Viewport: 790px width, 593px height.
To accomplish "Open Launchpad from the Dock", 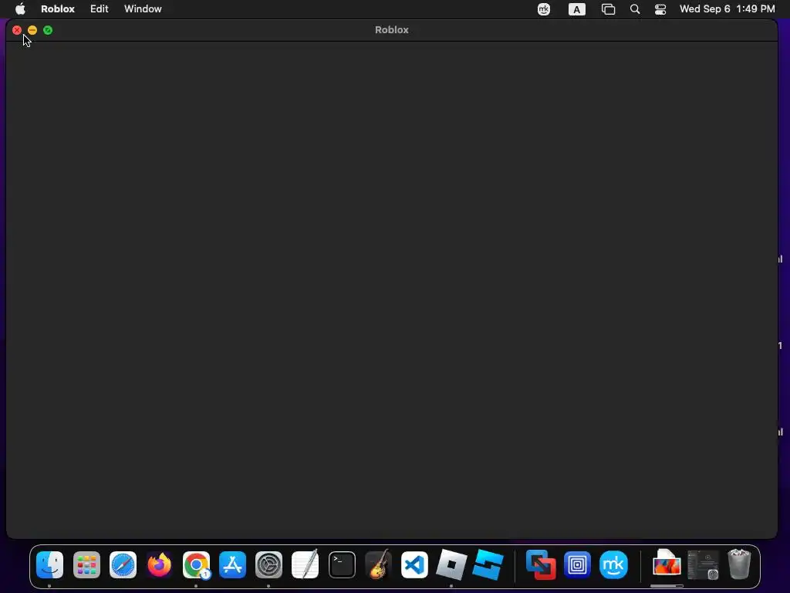I will click(86, 564).
